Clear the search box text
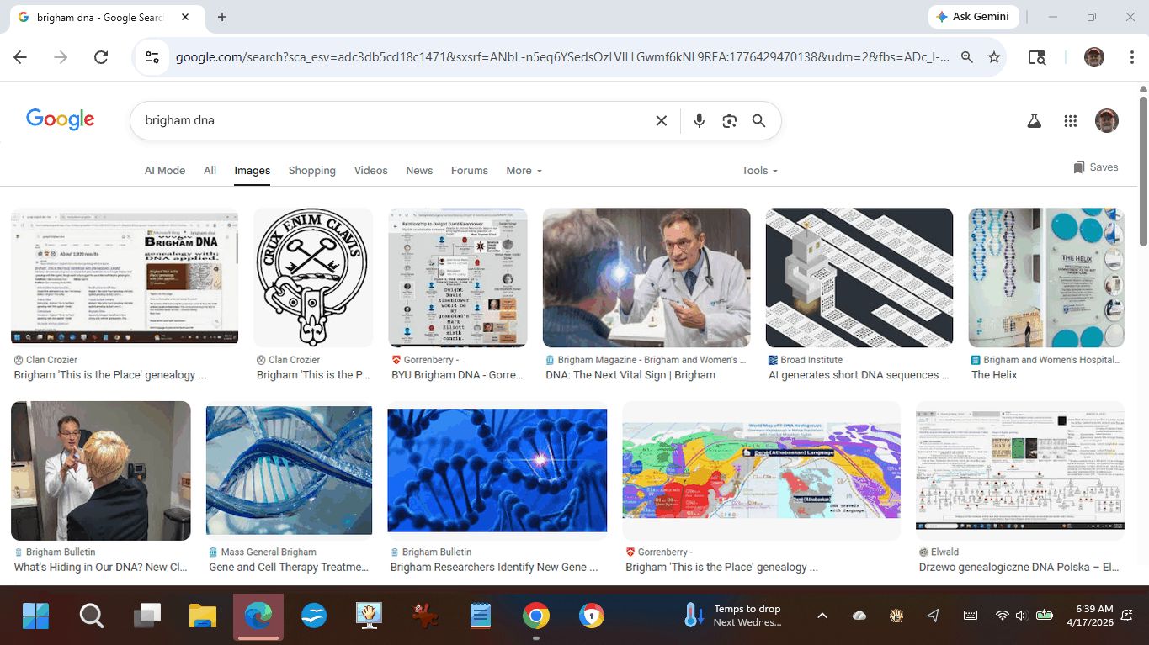This screenshot has height=645, width=1149. click(662, 121)
